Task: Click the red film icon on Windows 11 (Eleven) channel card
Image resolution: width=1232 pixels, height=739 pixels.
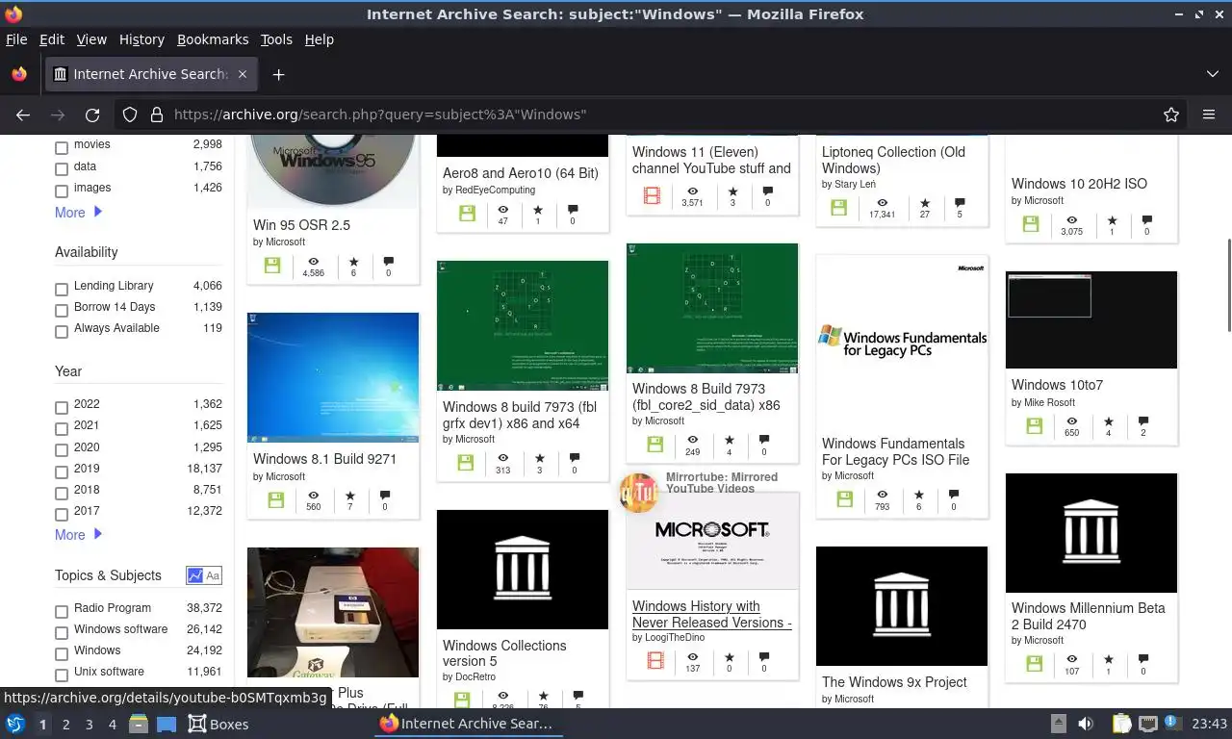Action: pos(653,196)
